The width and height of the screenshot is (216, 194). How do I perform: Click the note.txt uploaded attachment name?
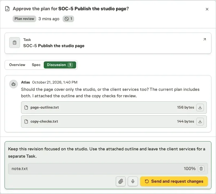[20, 169]
